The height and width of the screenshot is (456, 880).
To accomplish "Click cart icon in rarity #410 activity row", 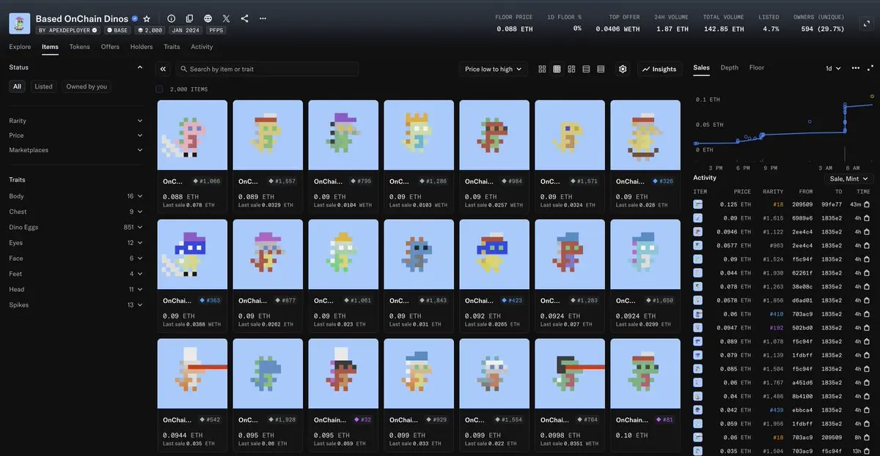I will (x=866, y=314).
